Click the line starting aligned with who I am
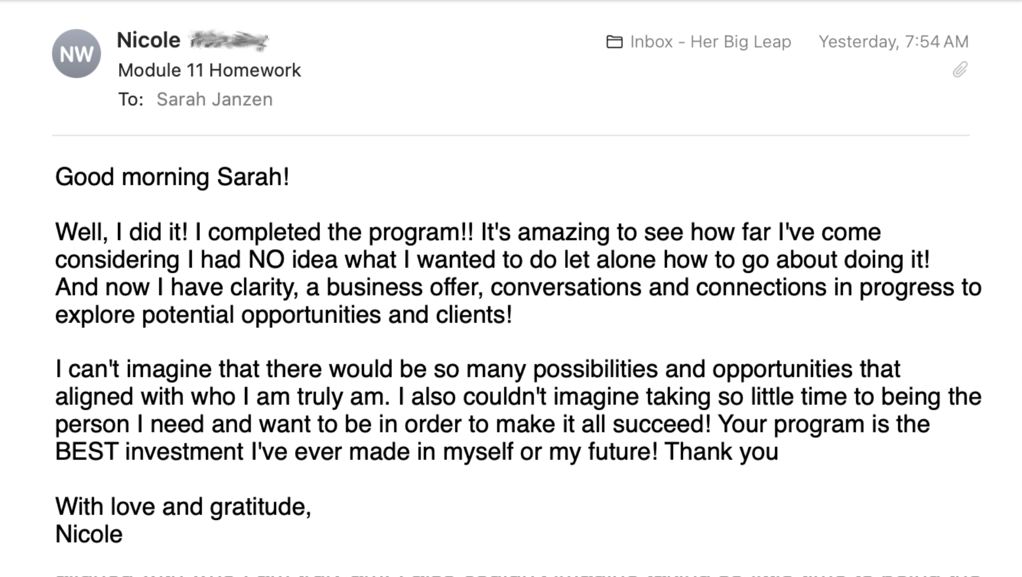 [x=518, y=397]
